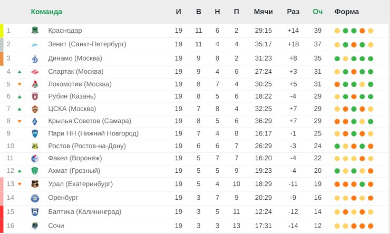Click the Оренбург round blue logo
Viewport: 390px width, 234px height.
[35, 198]
